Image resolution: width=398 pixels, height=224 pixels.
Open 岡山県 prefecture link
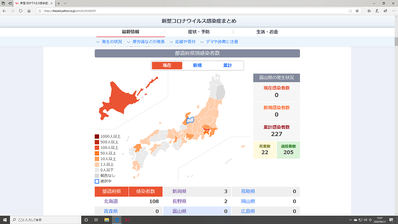pos(248,202)
